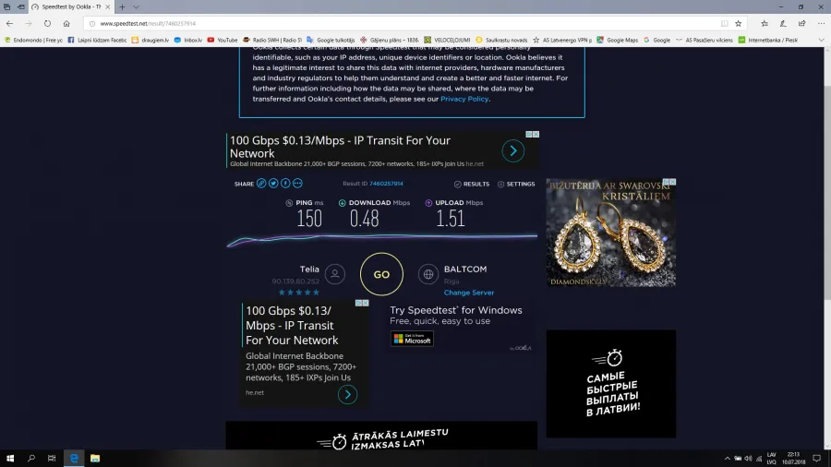
Task: Open Internetbanka bookmark
Action: point(768,40)
